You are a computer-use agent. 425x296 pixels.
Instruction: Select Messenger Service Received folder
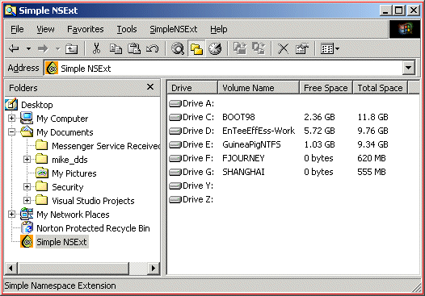coord(106,146)
